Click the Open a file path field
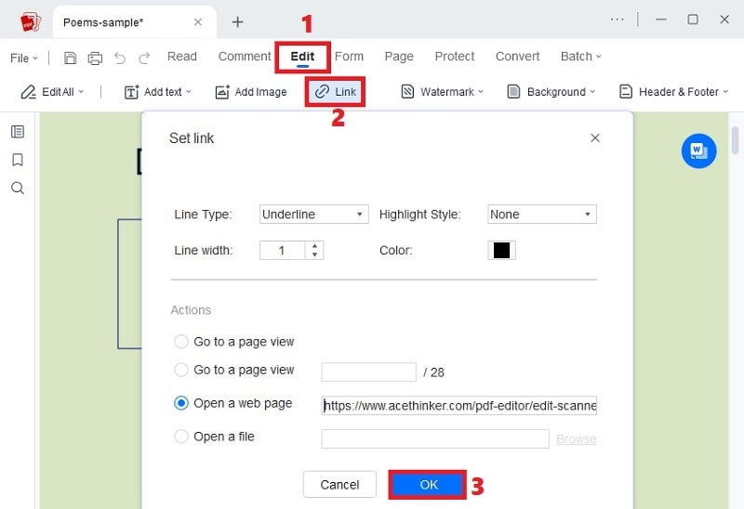Screen dimensions: 744x509 (x=435, y=438)
